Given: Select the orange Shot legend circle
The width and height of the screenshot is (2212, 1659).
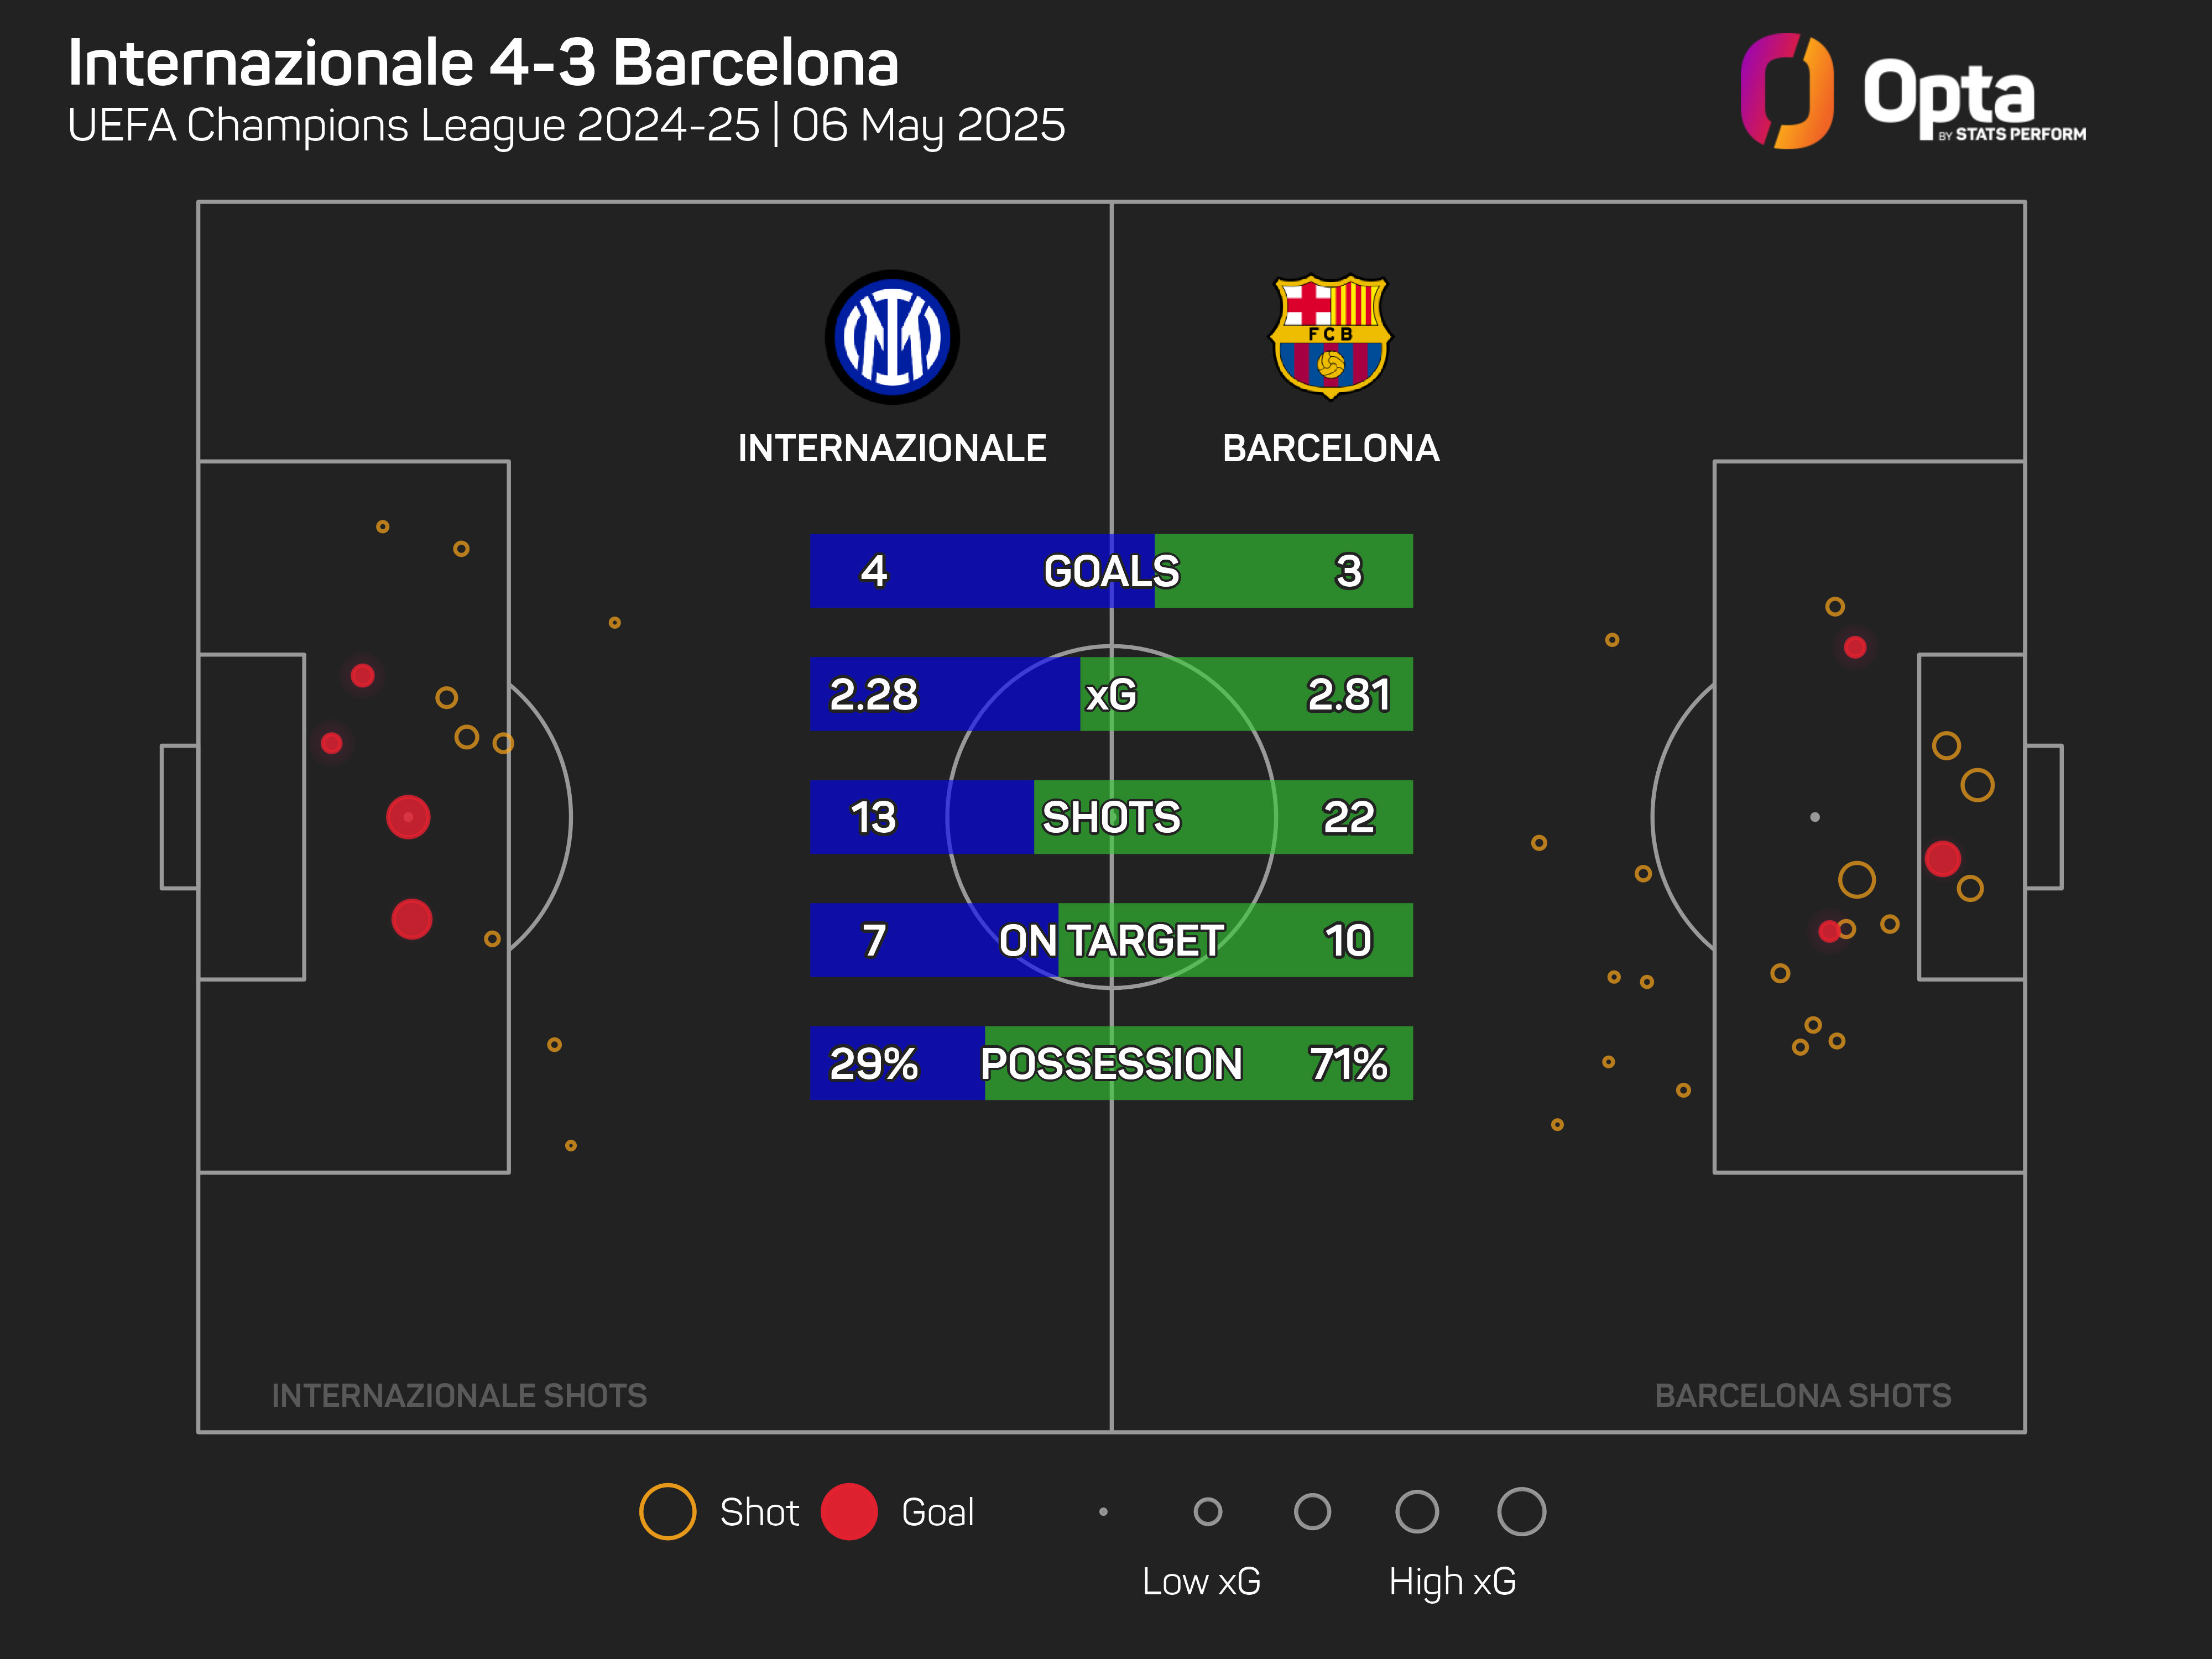Looking at the screenshot, I should point(667,1511).
